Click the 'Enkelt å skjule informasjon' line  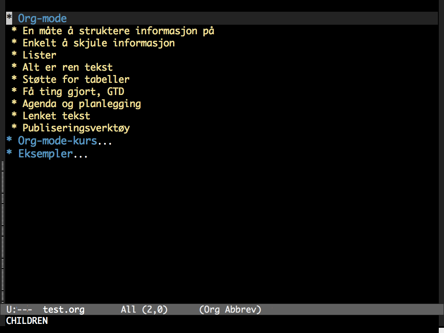(x=98, y=43)
